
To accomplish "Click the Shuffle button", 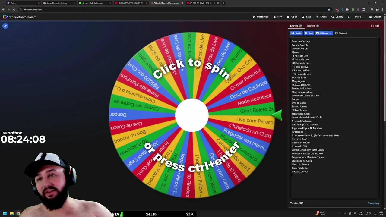I will (296, 33).
